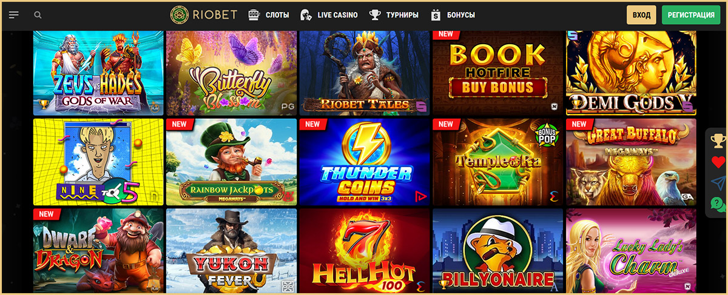This screenshot has height=295, width=728.
Task: Click the red heart favorites icon
Action: click(x=718, y=162)
